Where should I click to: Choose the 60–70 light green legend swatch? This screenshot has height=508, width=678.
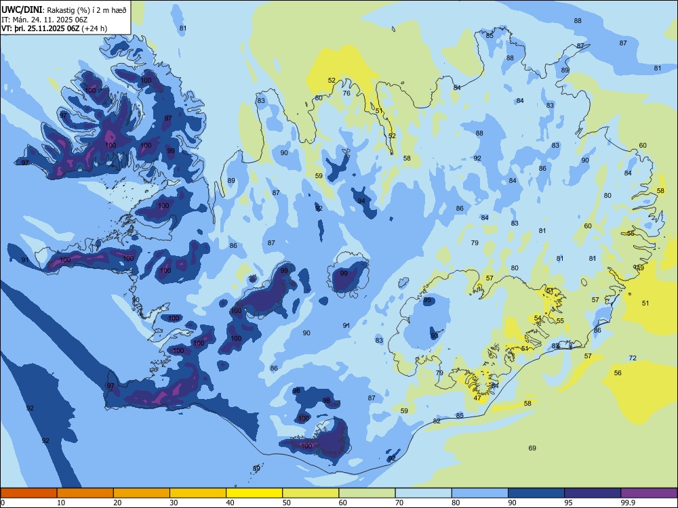click(x=367, y=493)
